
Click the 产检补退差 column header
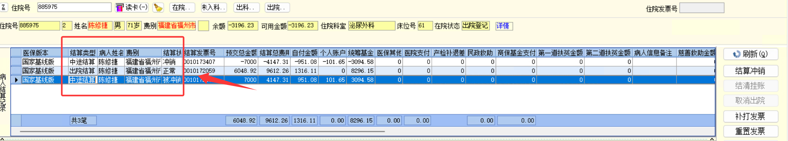coord(449,53)
